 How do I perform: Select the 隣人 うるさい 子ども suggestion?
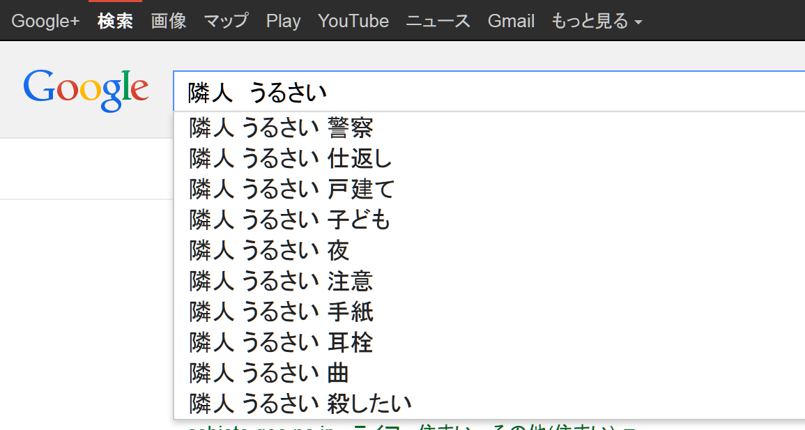tap(290, 220)
